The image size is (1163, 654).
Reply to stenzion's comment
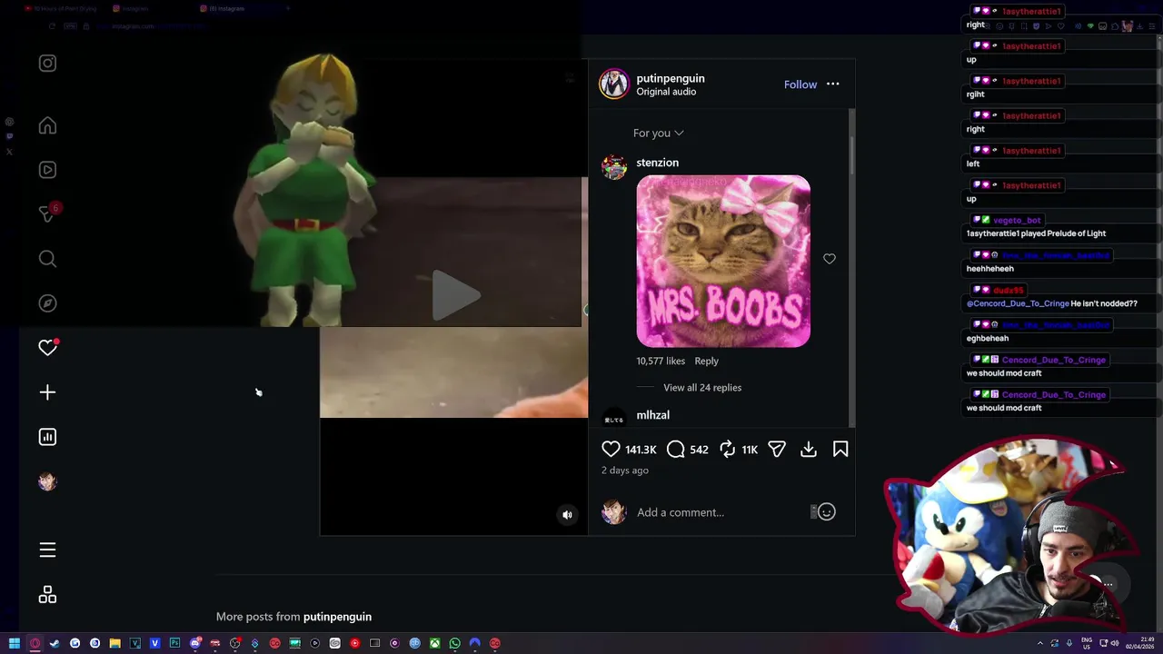[706, 362]
